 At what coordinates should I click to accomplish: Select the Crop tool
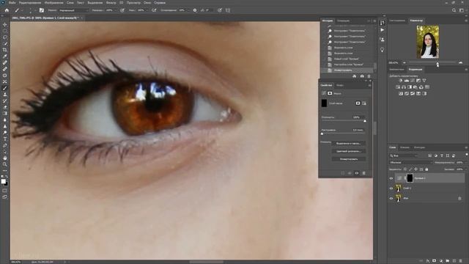click(x=5, y=50)
